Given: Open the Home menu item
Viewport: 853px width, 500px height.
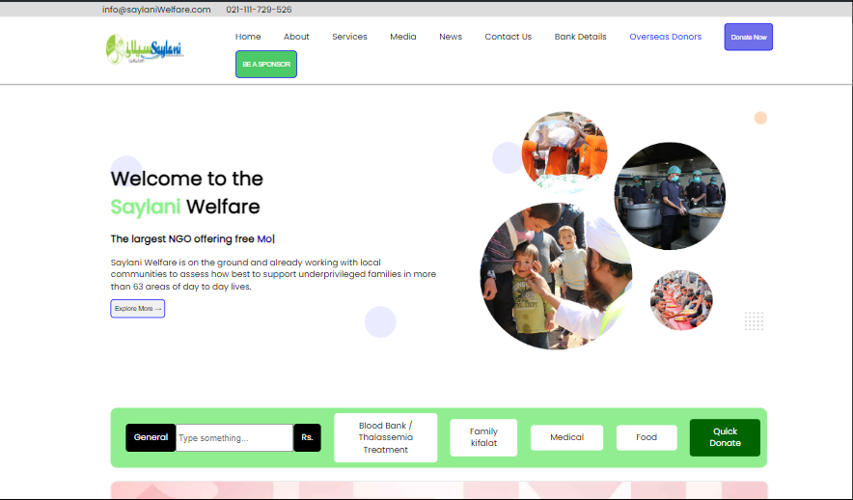Looking at the screenshot, I should tap(248, 37).
